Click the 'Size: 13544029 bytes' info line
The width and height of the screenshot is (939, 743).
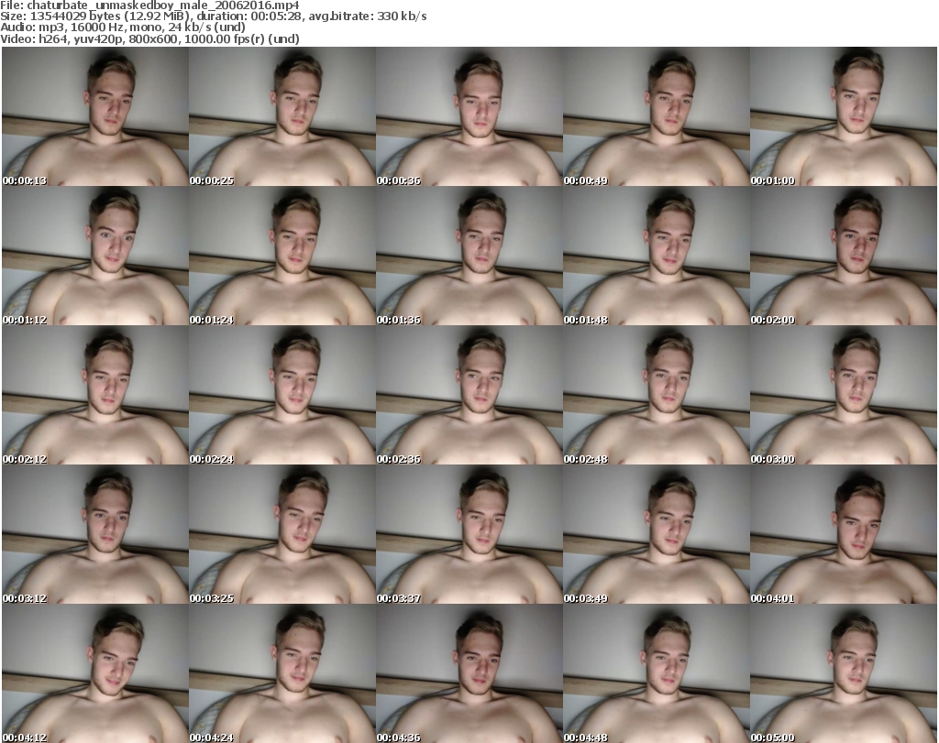coord(213,16)
